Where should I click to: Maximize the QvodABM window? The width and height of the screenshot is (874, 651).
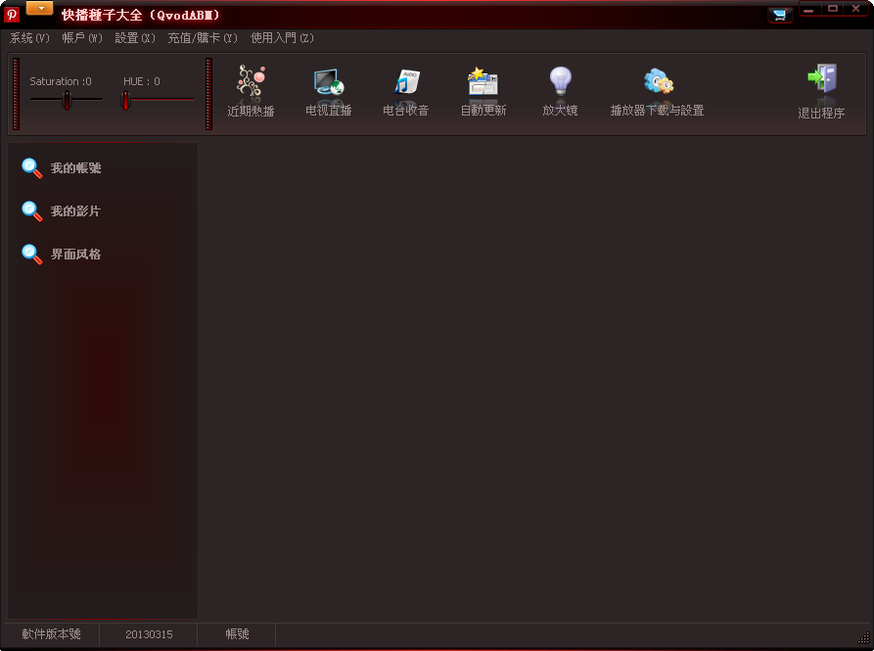click(x=833, y=9)
